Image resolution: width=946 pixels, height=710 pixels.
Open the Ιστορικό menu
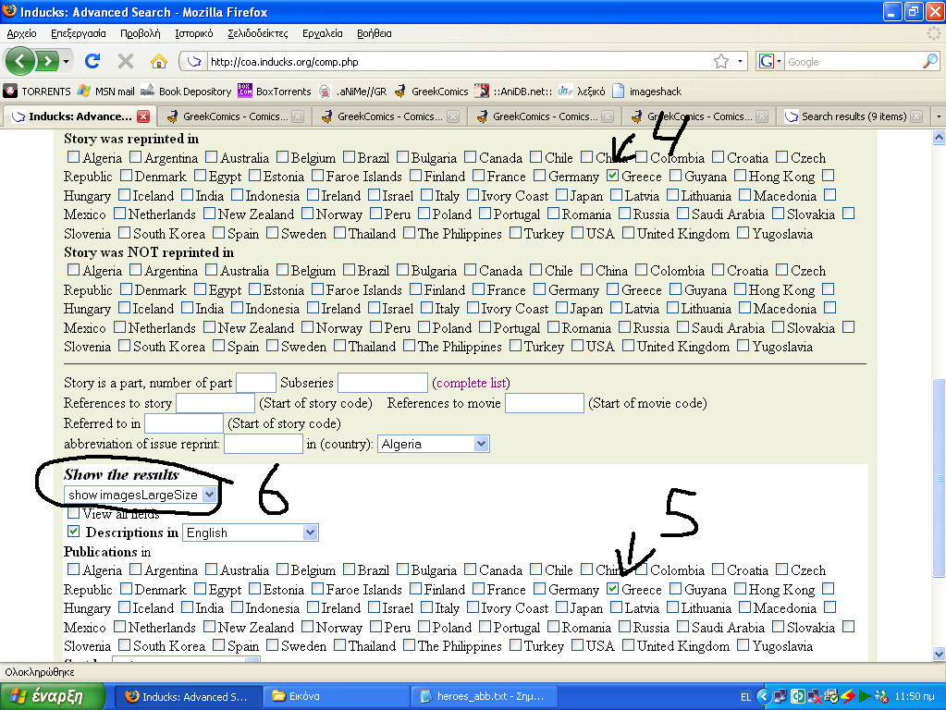(194, 33)
